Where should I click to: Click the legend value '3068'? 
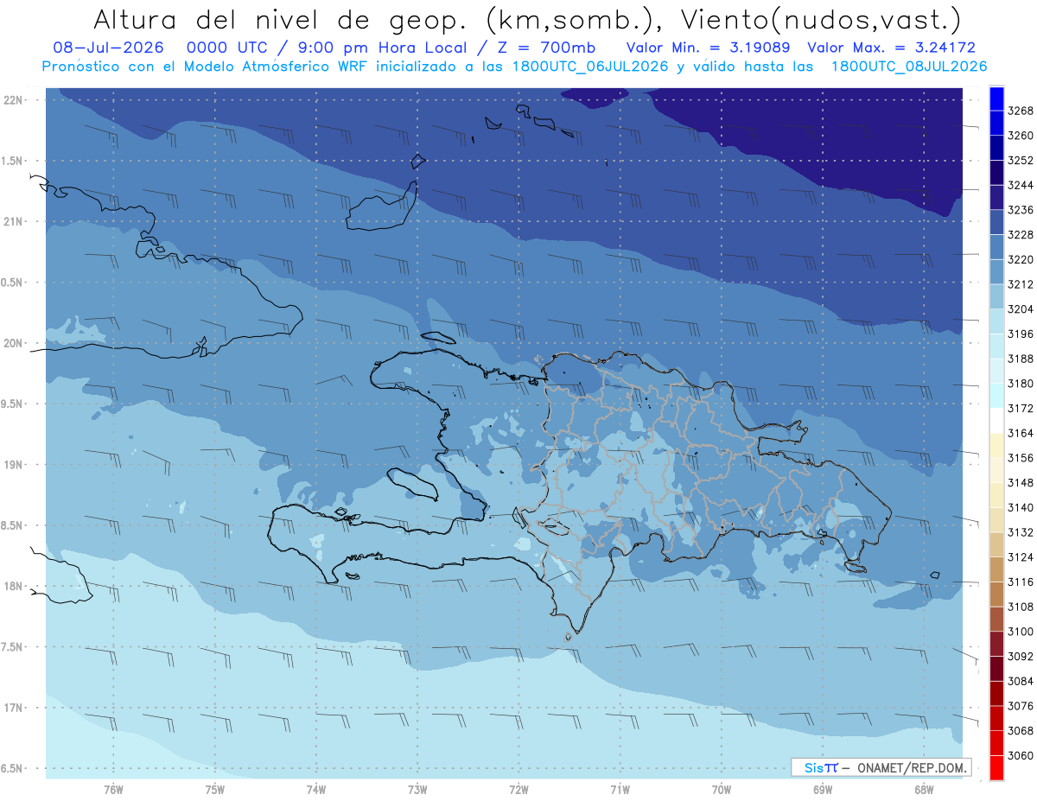click(x=1021, y=731)
